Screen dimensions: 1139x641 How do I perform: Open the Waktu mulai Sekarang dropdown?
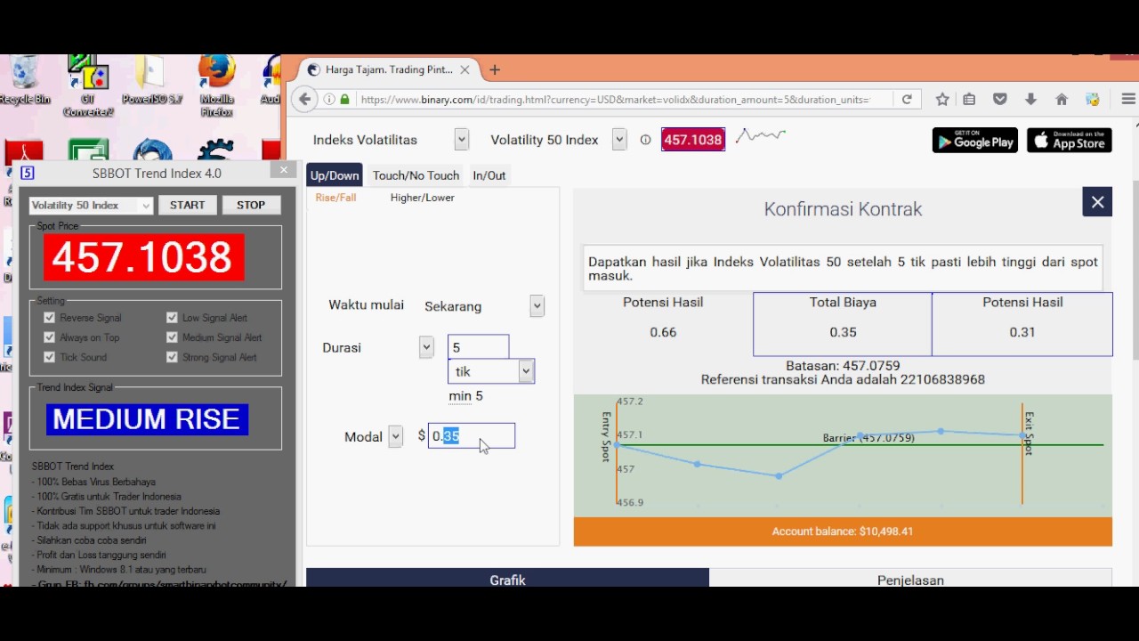coord(537,305)
